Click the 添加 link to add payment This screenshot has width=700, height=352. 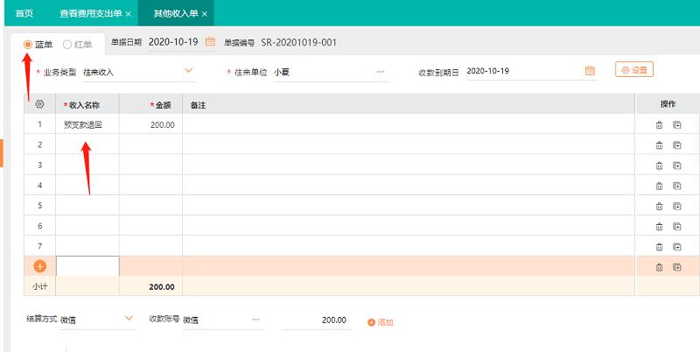[381, 322]
